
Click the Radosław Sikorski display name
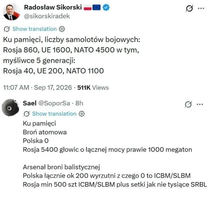53,7
